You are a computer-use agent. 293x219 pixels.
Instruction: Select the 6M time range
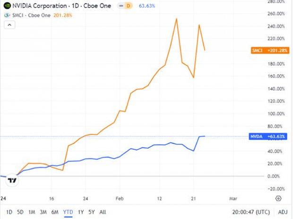55,212
